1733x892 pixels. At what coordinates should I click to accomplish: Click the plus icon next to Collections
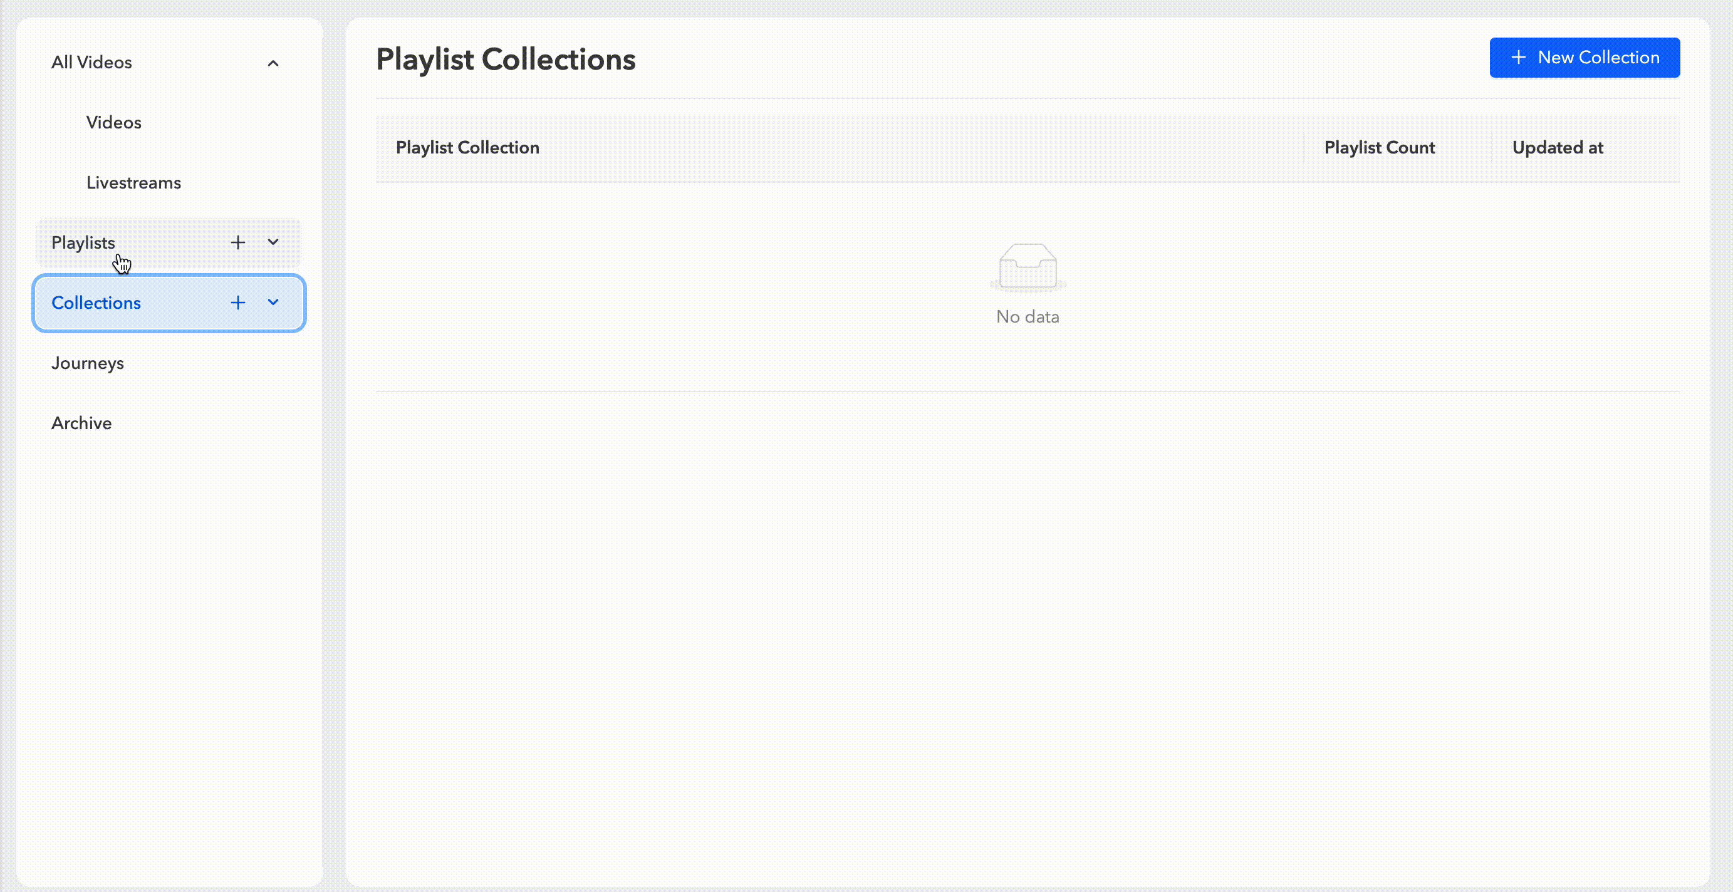237,303
